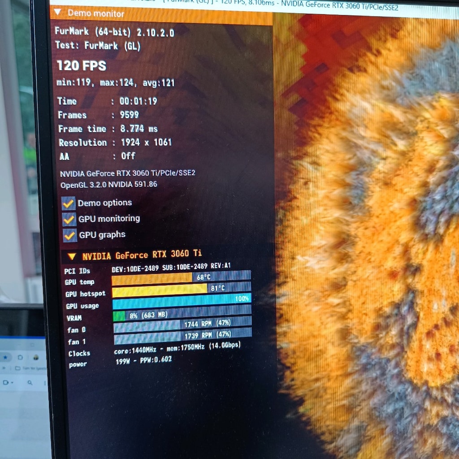Click the PCI IDs DEV:10DE-2489 value
Image resolution: width=459 pixels, height=459 pixels.
pos(171,267)
